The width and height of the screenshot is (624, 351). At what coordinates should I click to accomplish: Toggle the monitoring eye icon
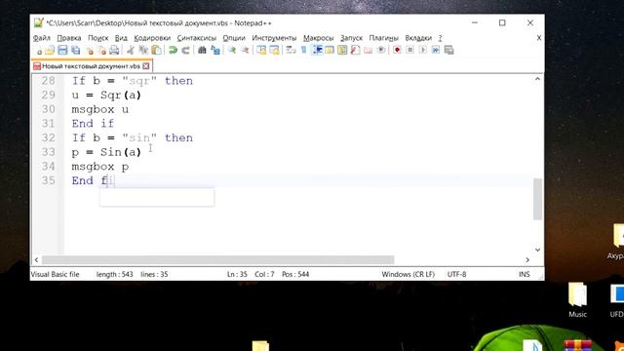point(381,50)
